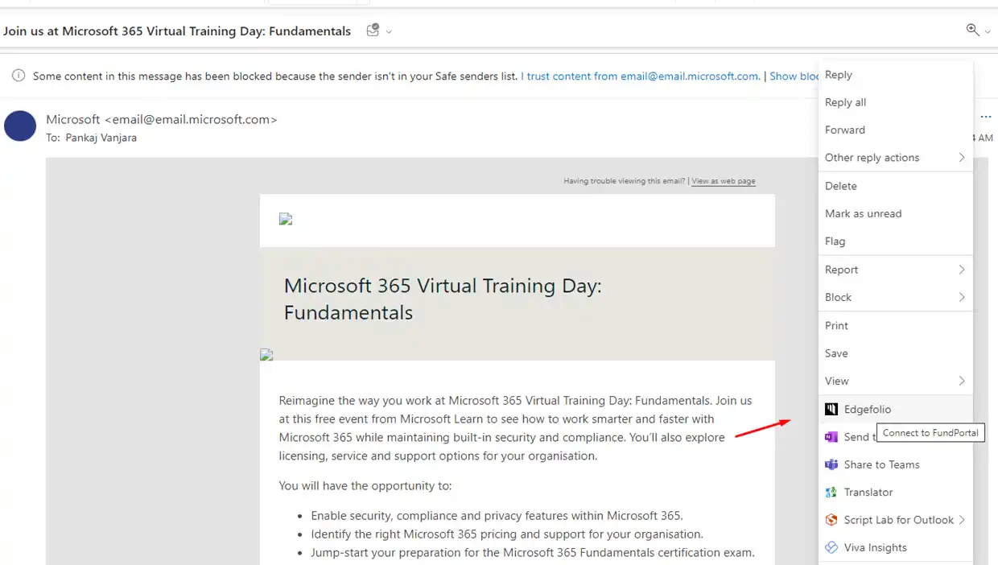Click recipient name Pankaj Vanjara

101,138
